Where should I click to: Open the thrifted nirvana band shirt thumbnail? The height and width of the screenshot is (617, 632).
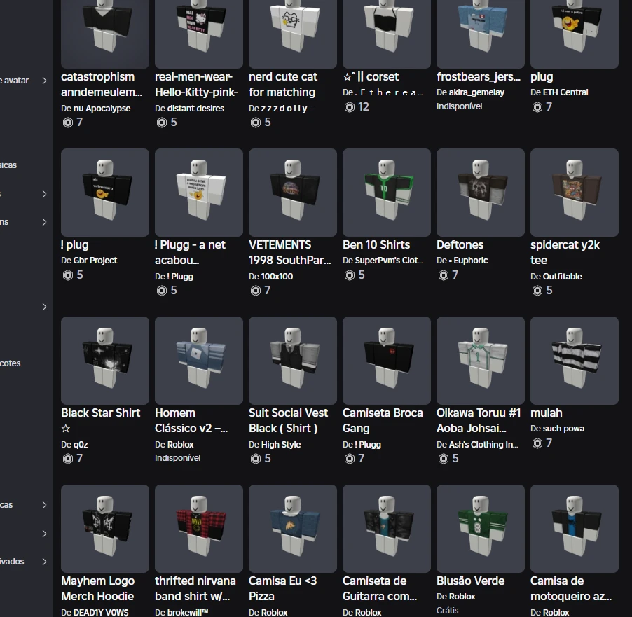(x=199, y=528)
